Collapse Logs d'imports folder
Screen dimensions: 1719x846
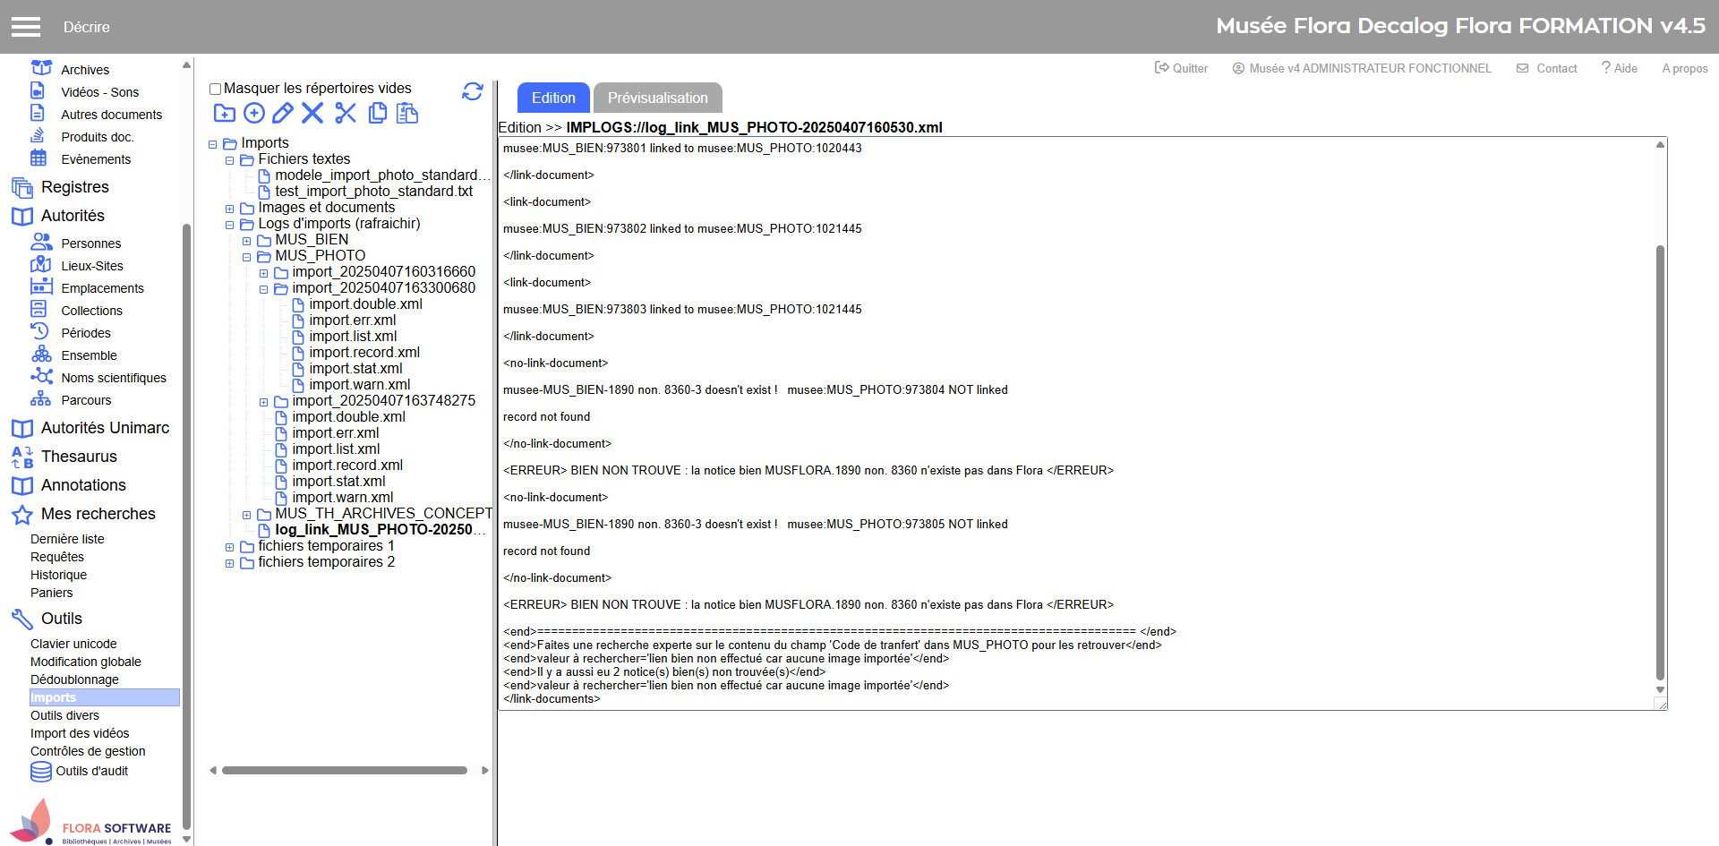pos(230,225)
